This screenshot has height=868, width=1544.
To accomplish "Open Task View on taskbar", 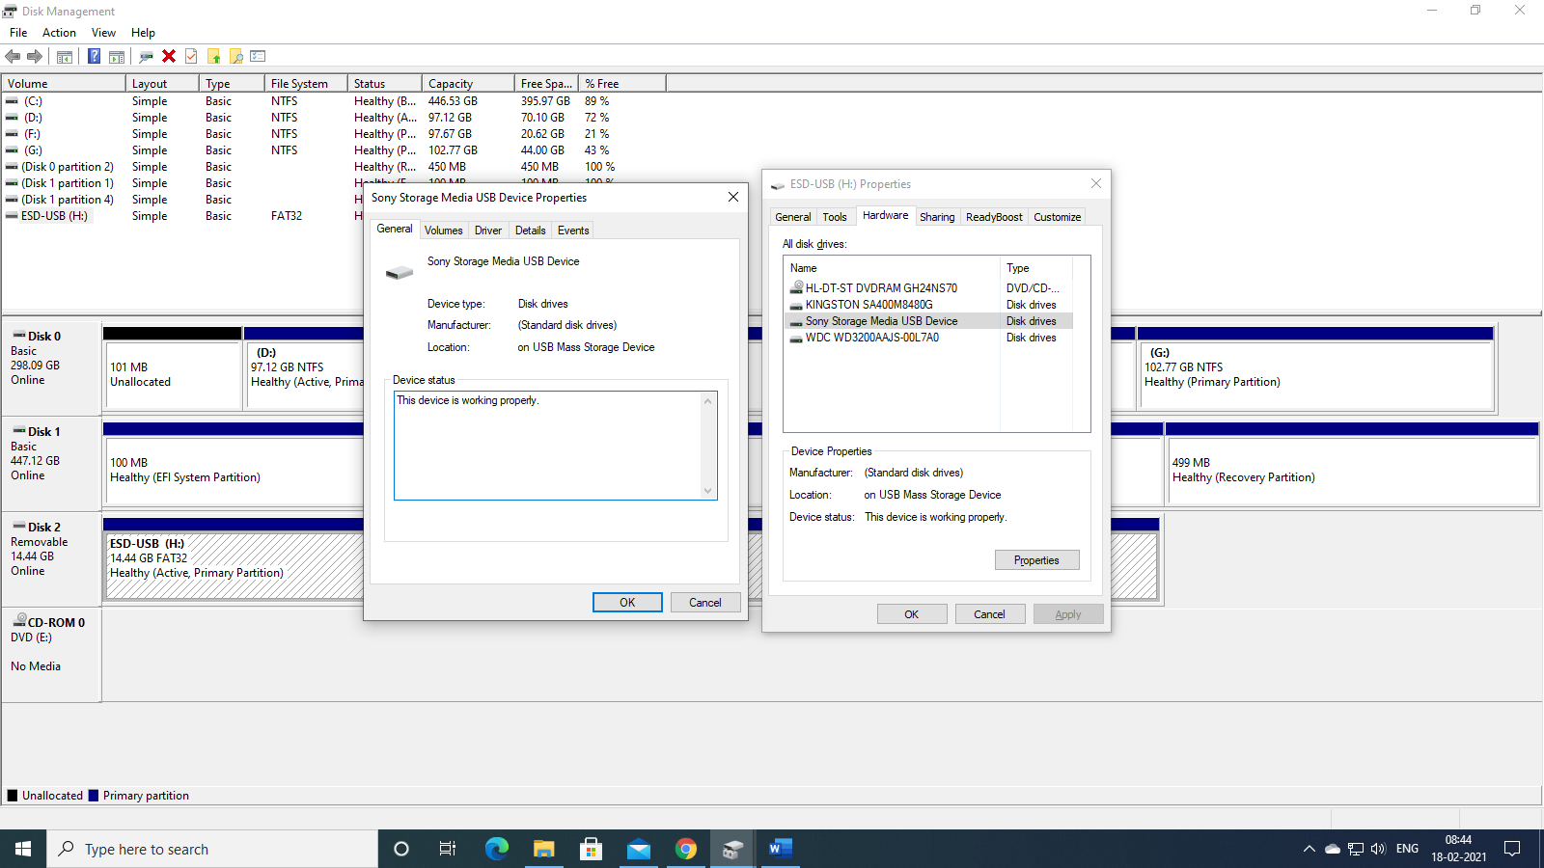I will 447,849.
